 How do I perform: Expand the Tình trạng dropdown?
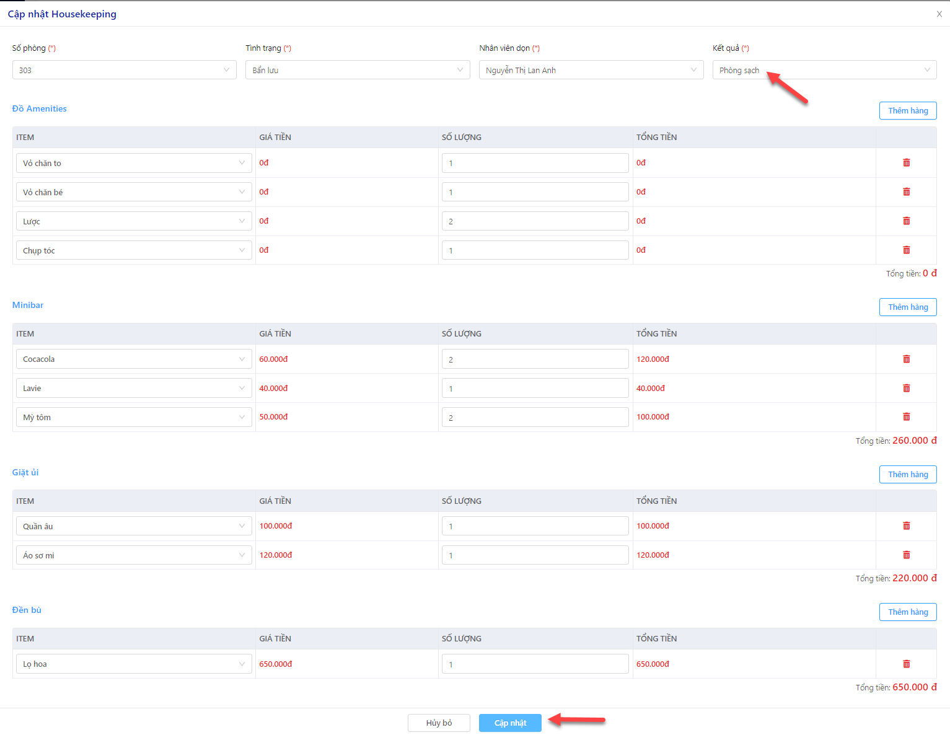pos(358,70)
